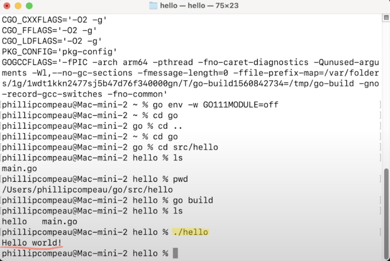Close the Terminal window with red button
This screenshot has height=261, width=390.
(x=7, y=5)
